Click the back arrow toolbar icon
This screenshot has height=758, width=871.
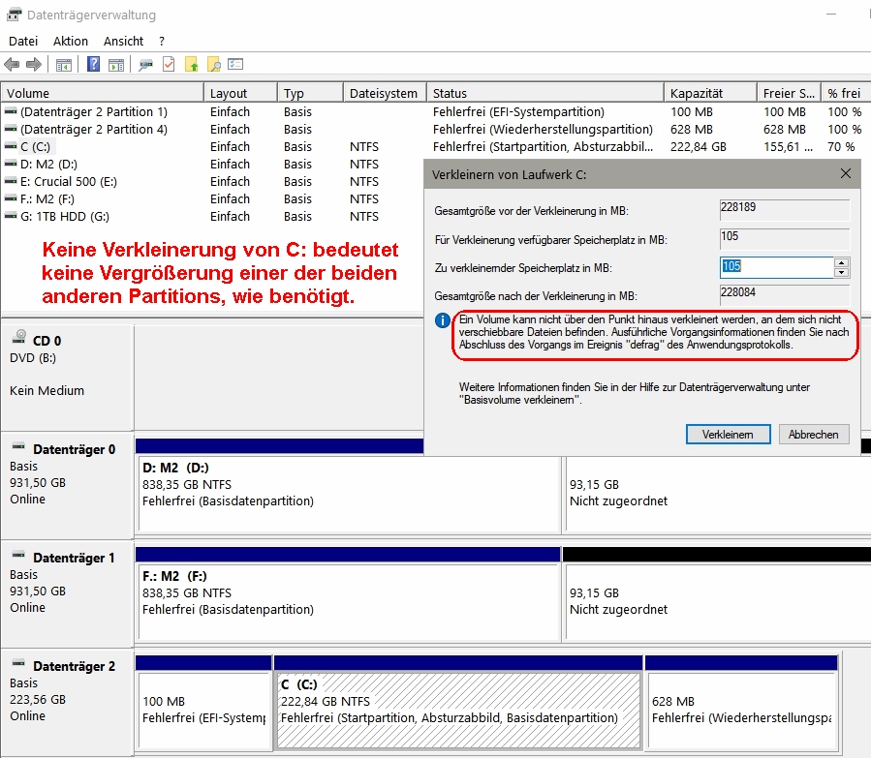click(12, 65)
